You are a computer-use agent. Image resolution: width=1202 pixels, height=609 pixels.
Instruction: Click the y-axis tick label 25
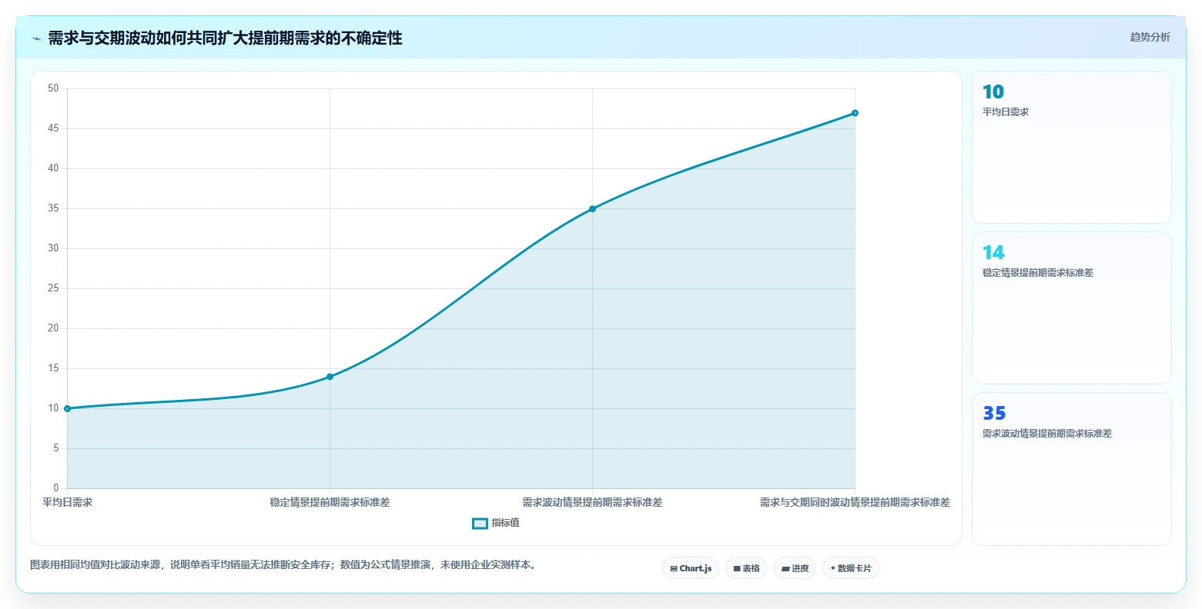[x=53, y=288]
